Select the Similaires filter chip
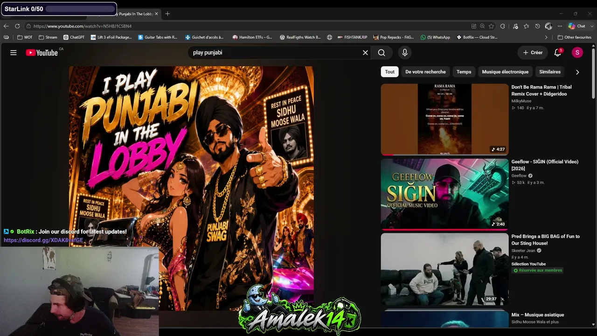The width and height of the screenshot is (597, 336). coord(550,72)
